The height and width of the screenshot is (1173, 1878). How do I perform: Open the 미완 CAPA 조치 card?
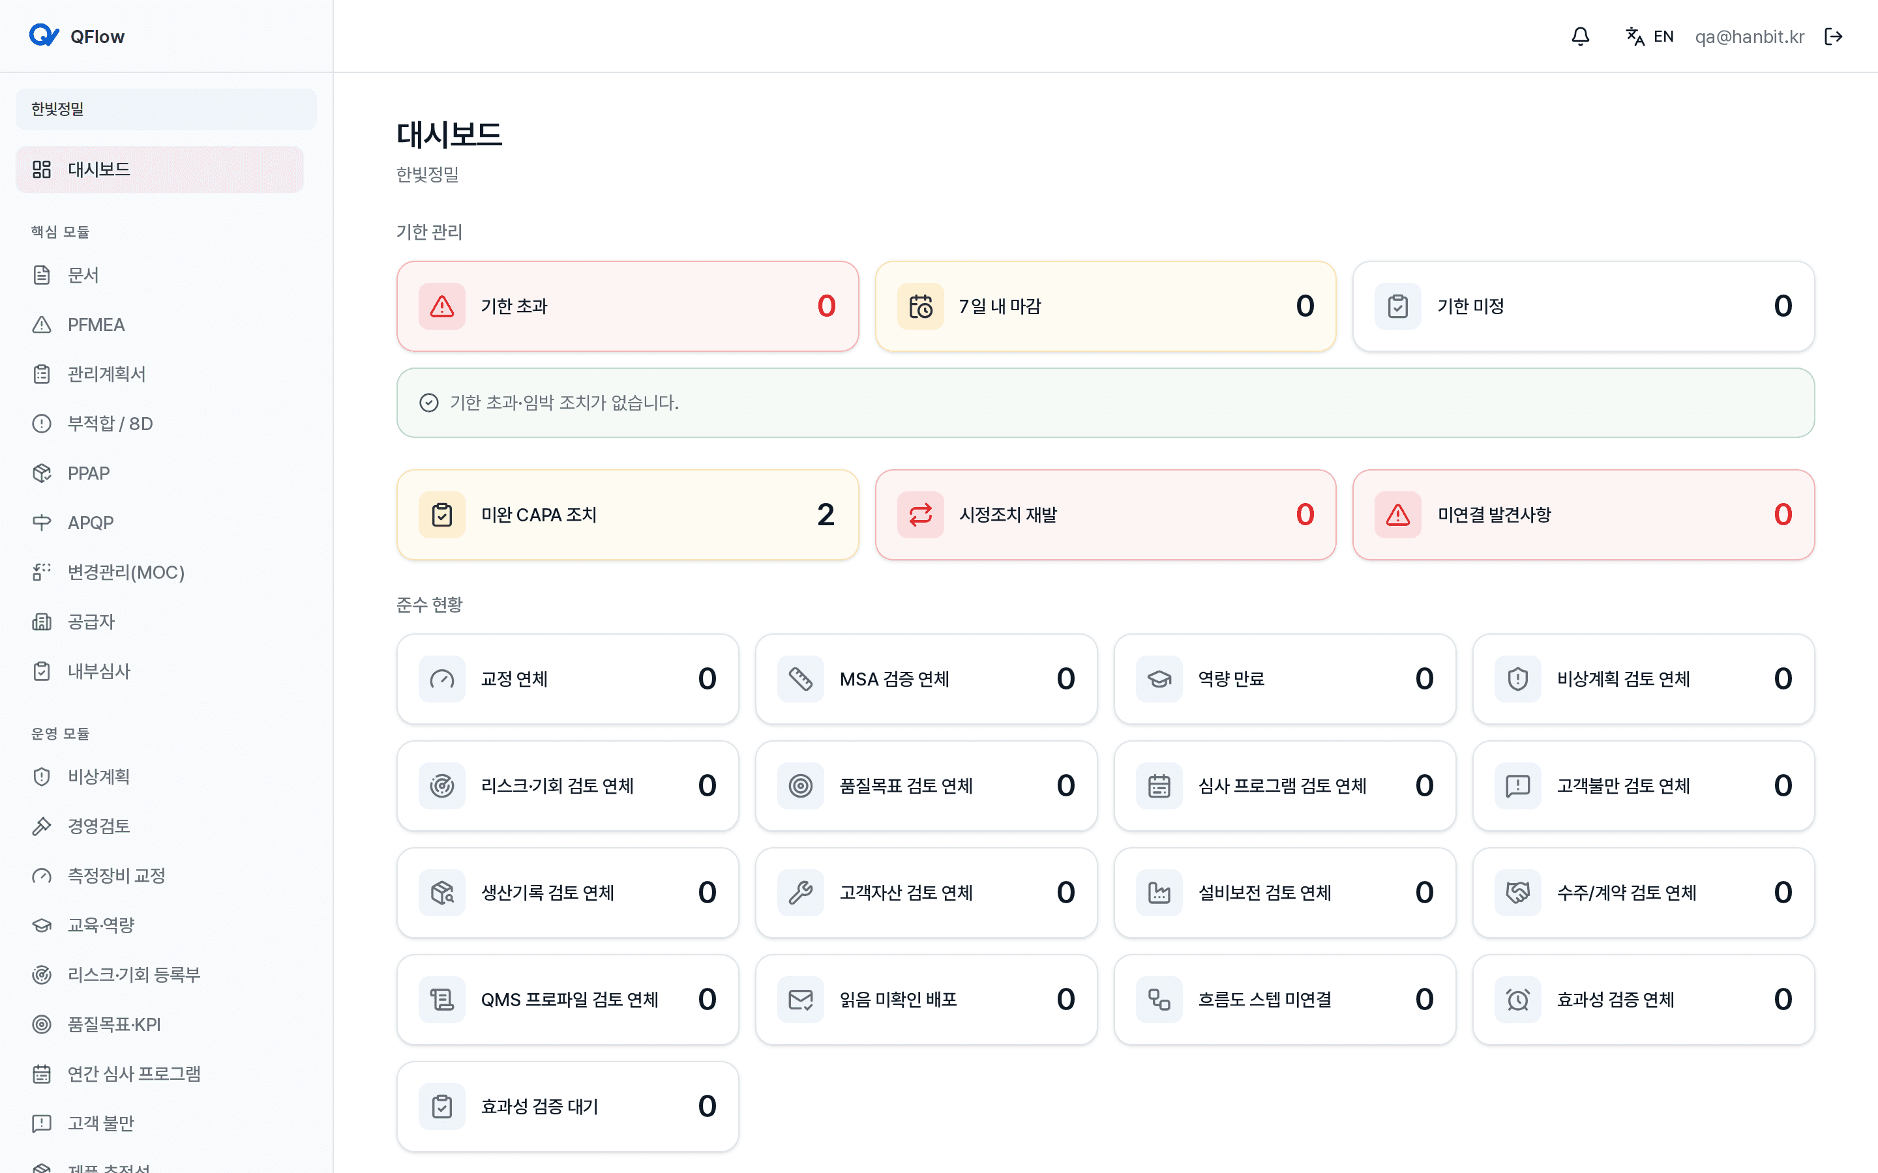627,515
